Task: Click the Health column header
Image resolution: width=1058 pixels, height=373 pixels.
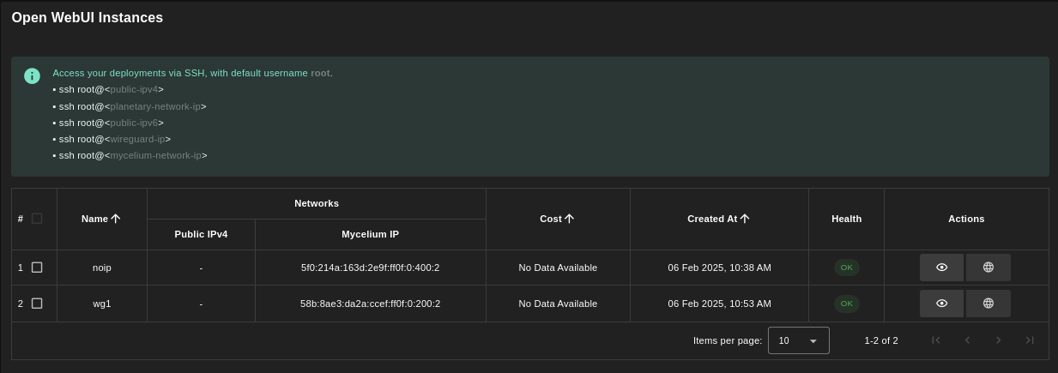Action: [846, 219]
